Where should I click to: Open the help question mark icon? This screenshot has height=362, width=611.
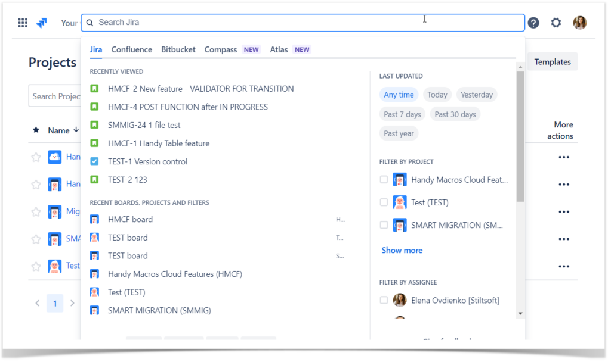point(533,23)
